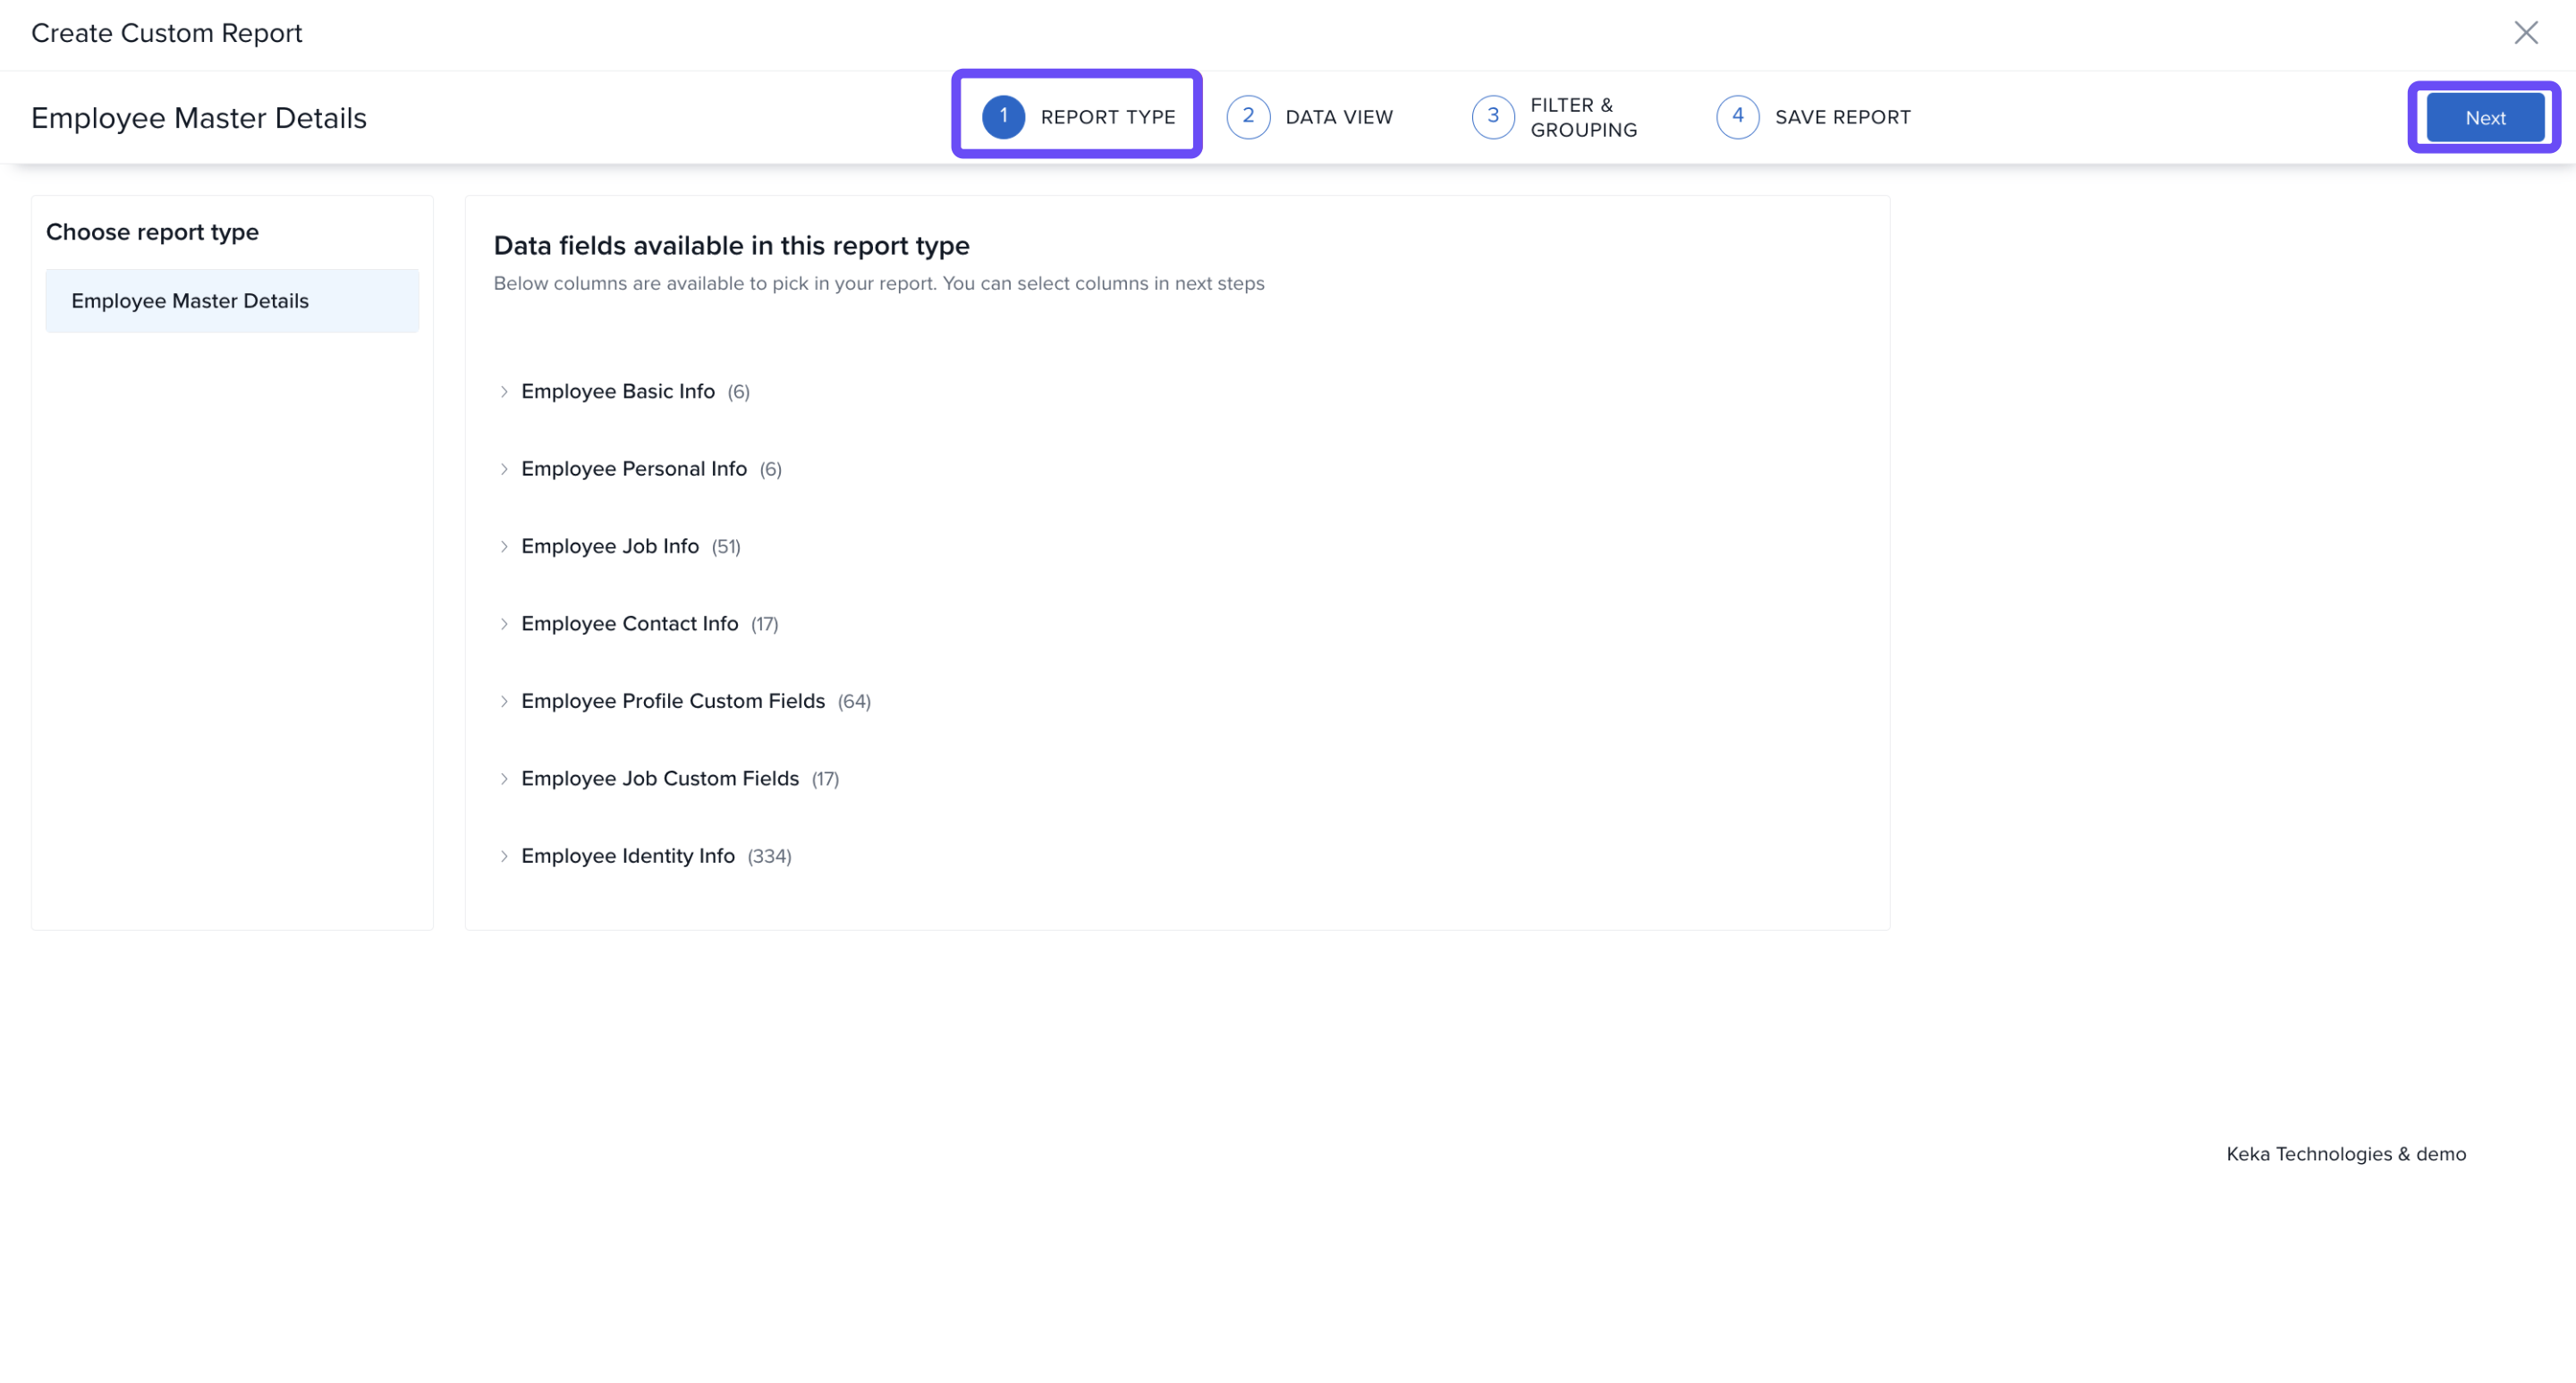The height and width of the screenshot is (1383, 2576).
Task: Expand Employee Contact Info chevron
Action: (504, 623)
